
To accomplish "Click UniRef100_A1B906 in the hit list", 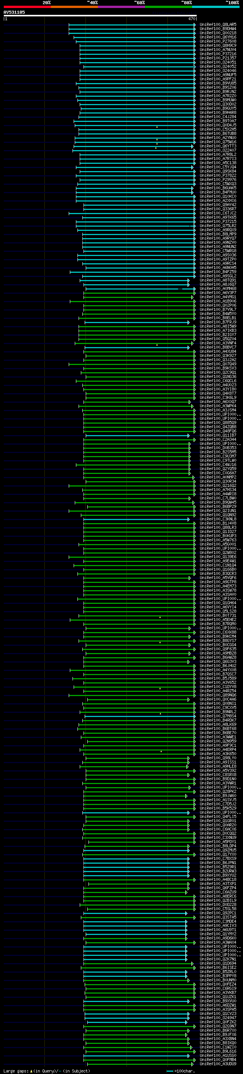I will [218, 301].
